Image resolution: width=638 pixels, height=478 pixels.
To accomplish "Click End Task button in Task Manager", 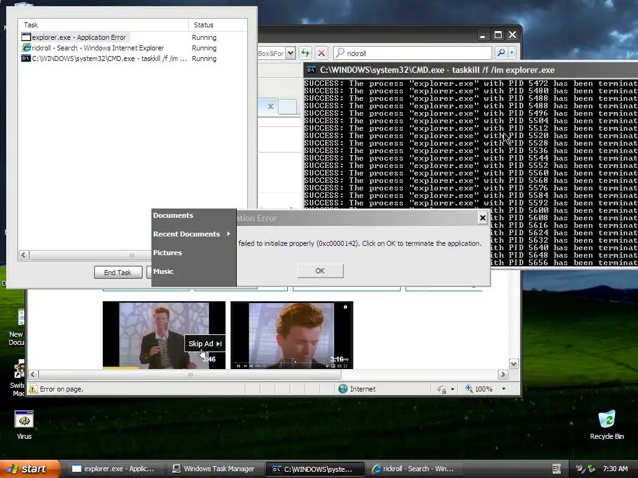I will 118,273.
